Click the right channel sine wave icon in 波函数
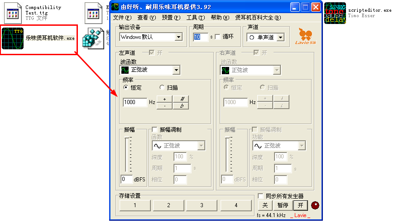 (226, 70)
